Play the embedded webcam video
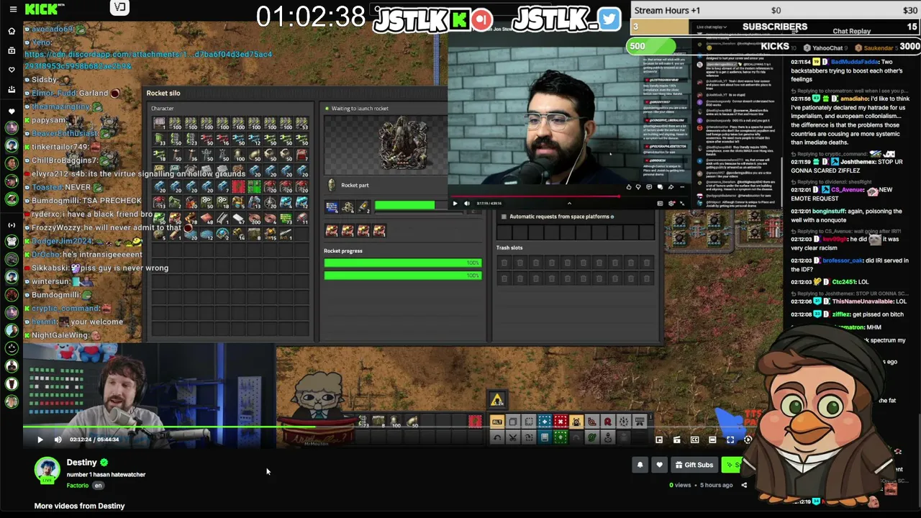 455,204
